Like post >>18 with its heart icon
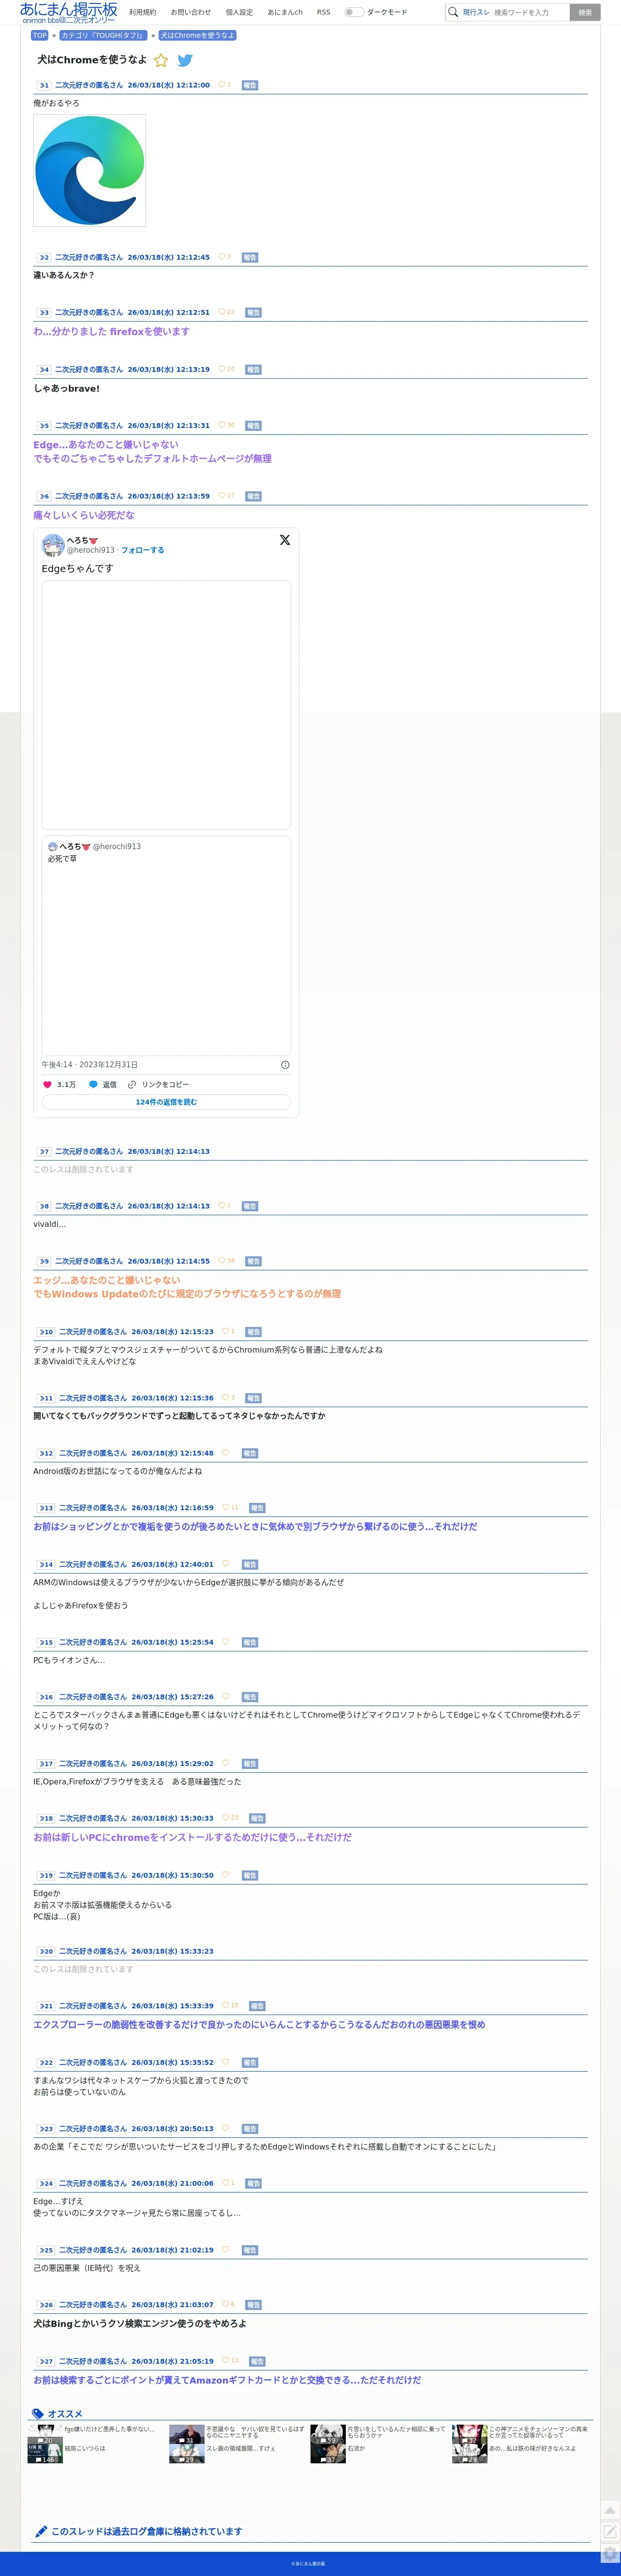The width and height of the screenshot is (621, 2576). (226, 1818)
